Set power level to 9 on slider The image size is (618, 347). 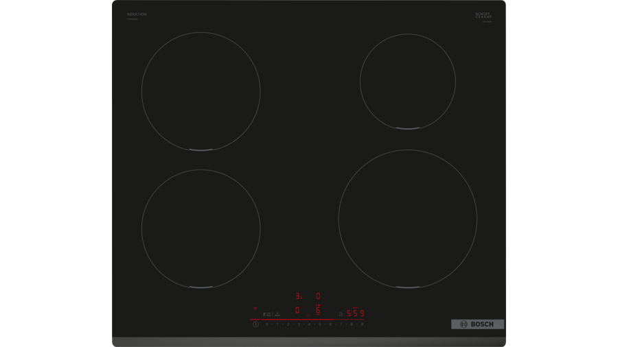pyautogui.click(x=362, y=324)
